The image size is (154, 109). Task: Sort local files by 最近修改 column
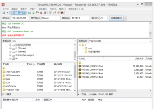point(63,64)
